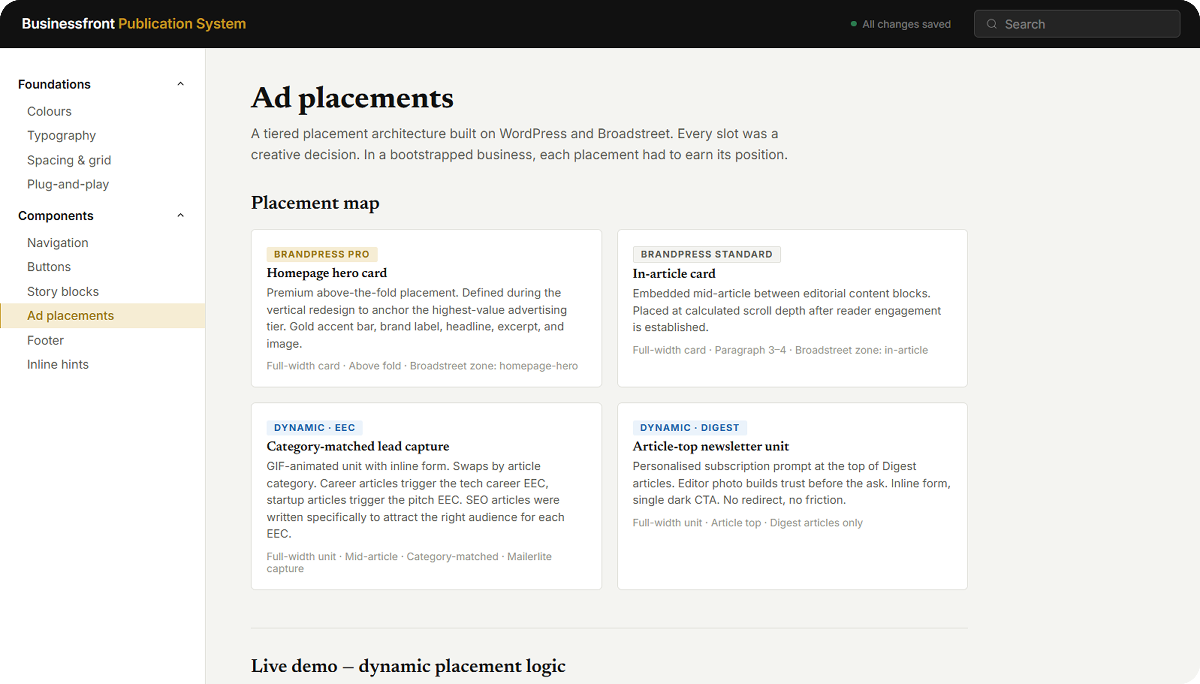The image size is (1200, 684).
Task: Click the Embedded mid-article description text
Action: pyautogui.click(x=787, y=310)
